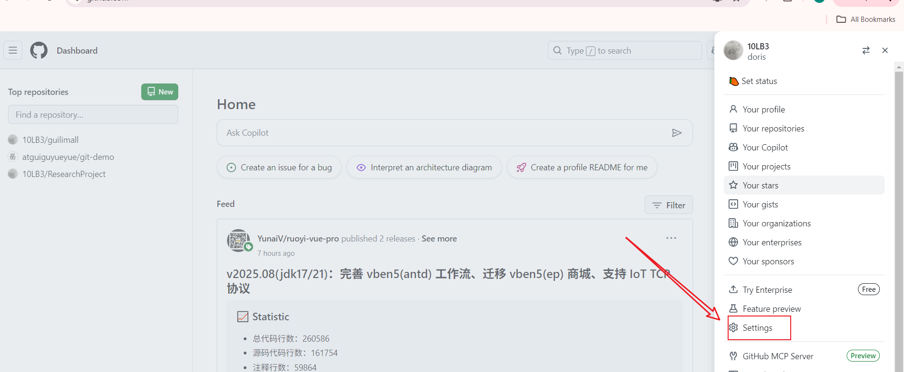Viewport: 904px width, 372px height.
Task: Click See more on the feed item
Action: (x=439, y=239)
